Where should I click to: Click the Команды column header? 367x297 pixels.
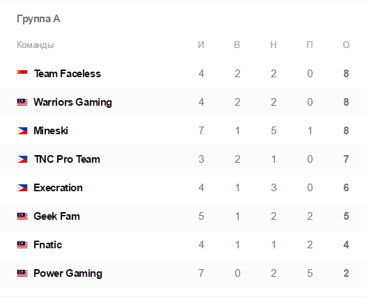[x=36, y=45]
